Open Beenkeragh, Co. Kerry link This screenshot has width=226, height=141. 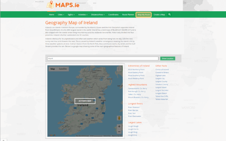pyautogui.click(x=137, y=91)
